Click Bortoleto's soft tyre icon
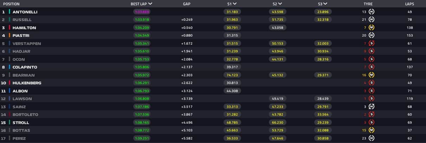Screen dimensions: 426x143 tap(372, 115)
